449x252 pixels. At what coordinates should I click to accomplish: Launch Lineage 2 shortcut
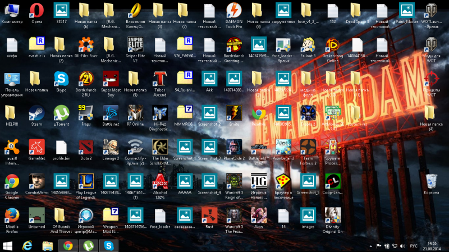[111, 147]
